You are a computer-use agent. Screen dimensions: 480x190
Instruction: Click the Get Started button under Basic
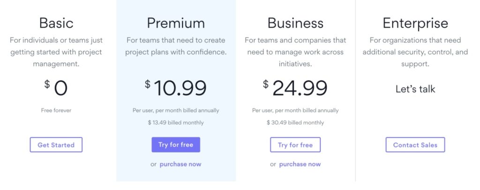tap(56, 144)
